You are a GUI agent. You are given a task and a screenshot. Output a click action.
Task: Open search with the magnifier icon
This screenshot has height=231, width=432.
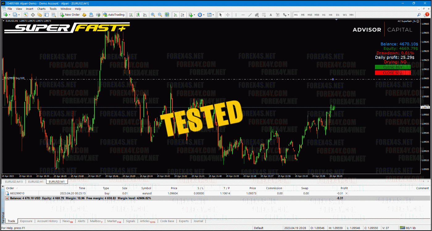(x=419, y=14)
